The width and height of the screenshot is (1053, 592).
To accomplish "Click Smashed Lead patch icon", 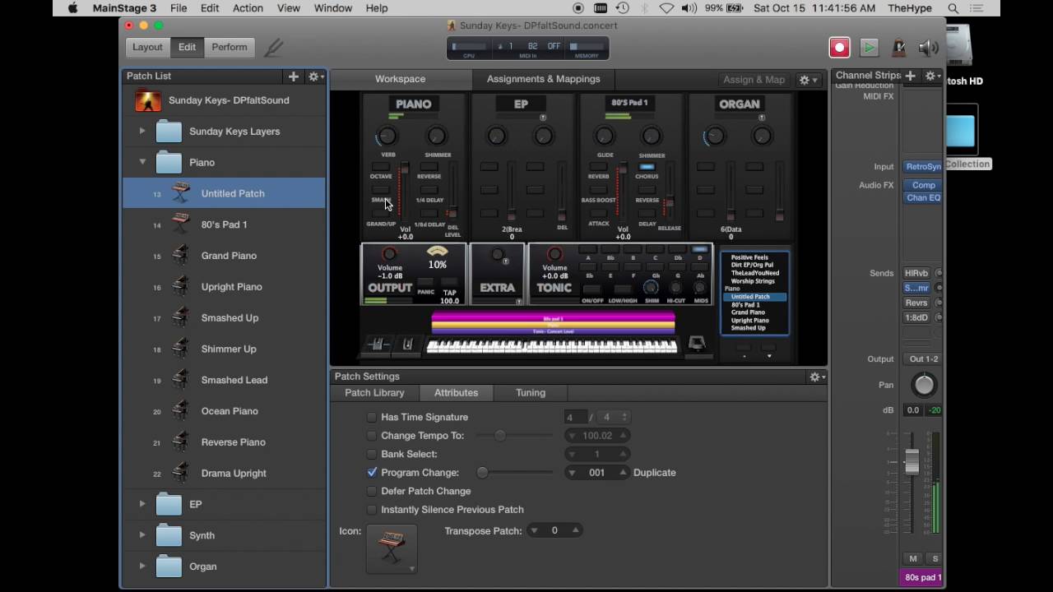I will (x=181, y=380).
